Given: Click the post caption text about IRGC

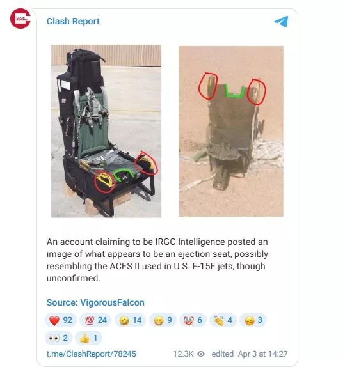Looking at the screenshot, I should 157,260.
